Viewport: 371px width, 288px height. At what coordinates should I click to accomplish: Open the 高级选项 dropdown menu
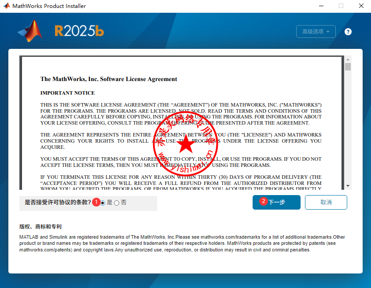[x=316, y=32]
